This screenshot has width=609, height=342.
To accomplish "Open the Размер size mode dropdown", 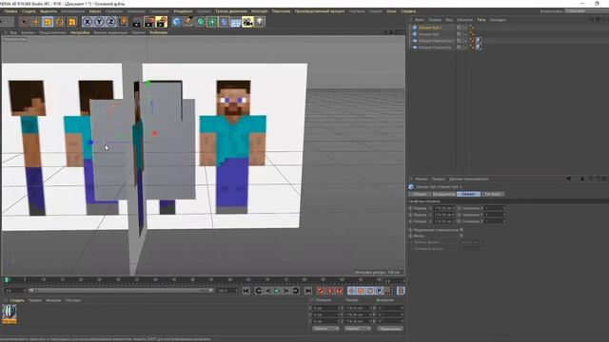I will click(358, 329).
